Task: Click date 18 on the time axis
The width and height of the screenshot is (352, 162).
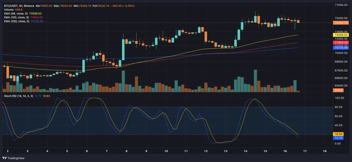Action: tap(324, 151)
